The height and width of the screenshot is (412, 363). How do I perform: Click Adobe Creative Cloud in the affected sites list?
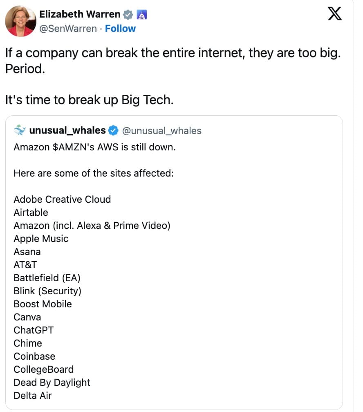click(x=62, y=199)
